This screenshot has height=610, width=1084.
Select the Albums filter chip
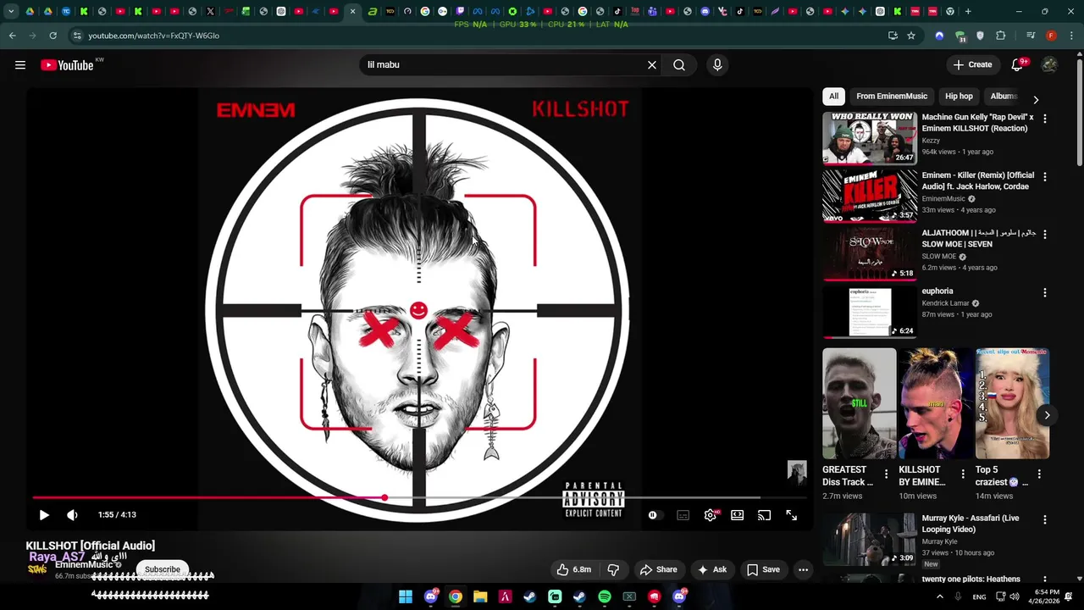pos(1004,97)
